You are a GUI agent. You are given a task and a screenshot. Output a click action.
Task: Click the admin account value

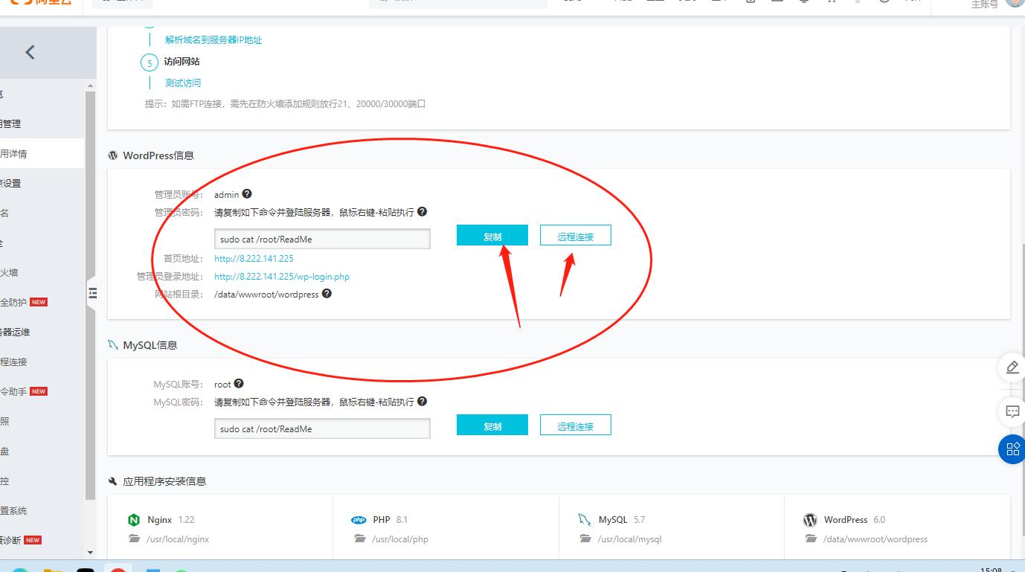pyautogui.click(x=227, y=195)
